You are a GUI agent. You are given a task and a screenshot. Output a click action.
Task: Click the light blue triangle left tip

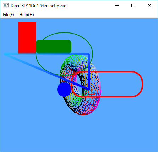(5, 54)
